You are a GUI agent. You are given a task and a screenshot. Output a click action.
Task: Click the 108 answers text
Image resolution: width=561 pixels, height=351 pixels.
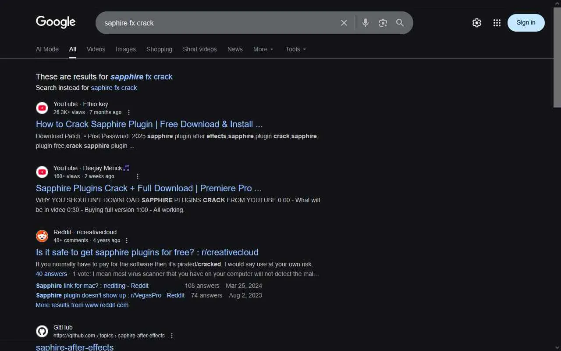[202, 286]
